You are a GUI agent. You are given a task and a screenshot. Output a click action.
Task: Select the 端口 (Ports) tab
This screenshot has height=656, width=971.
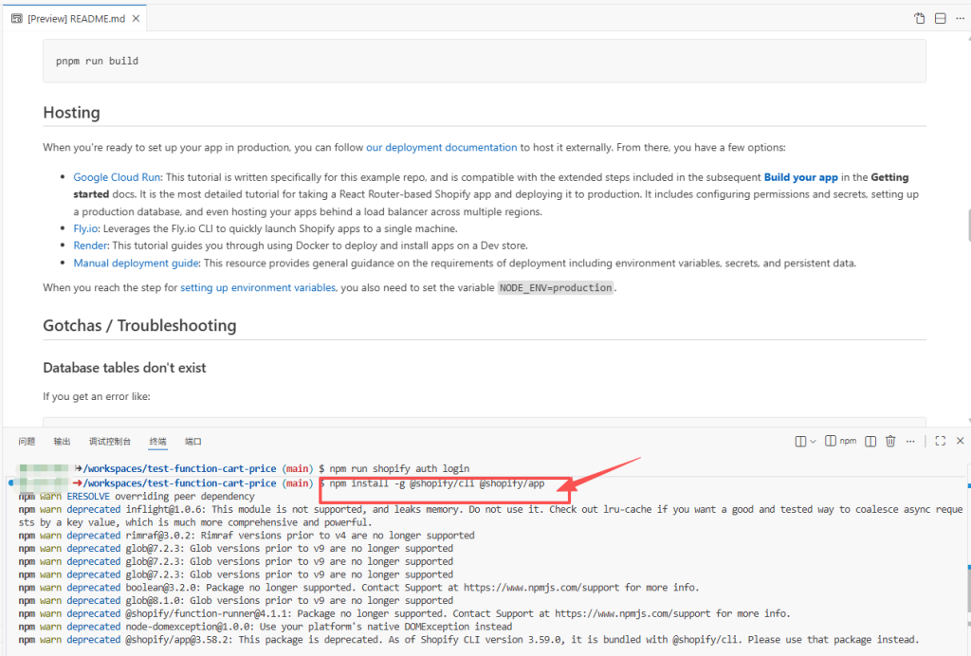point(193,442)
